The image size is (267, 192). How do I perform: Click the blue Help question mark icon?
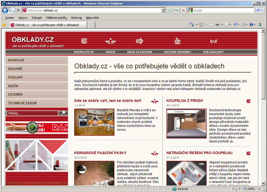[251, 25]
